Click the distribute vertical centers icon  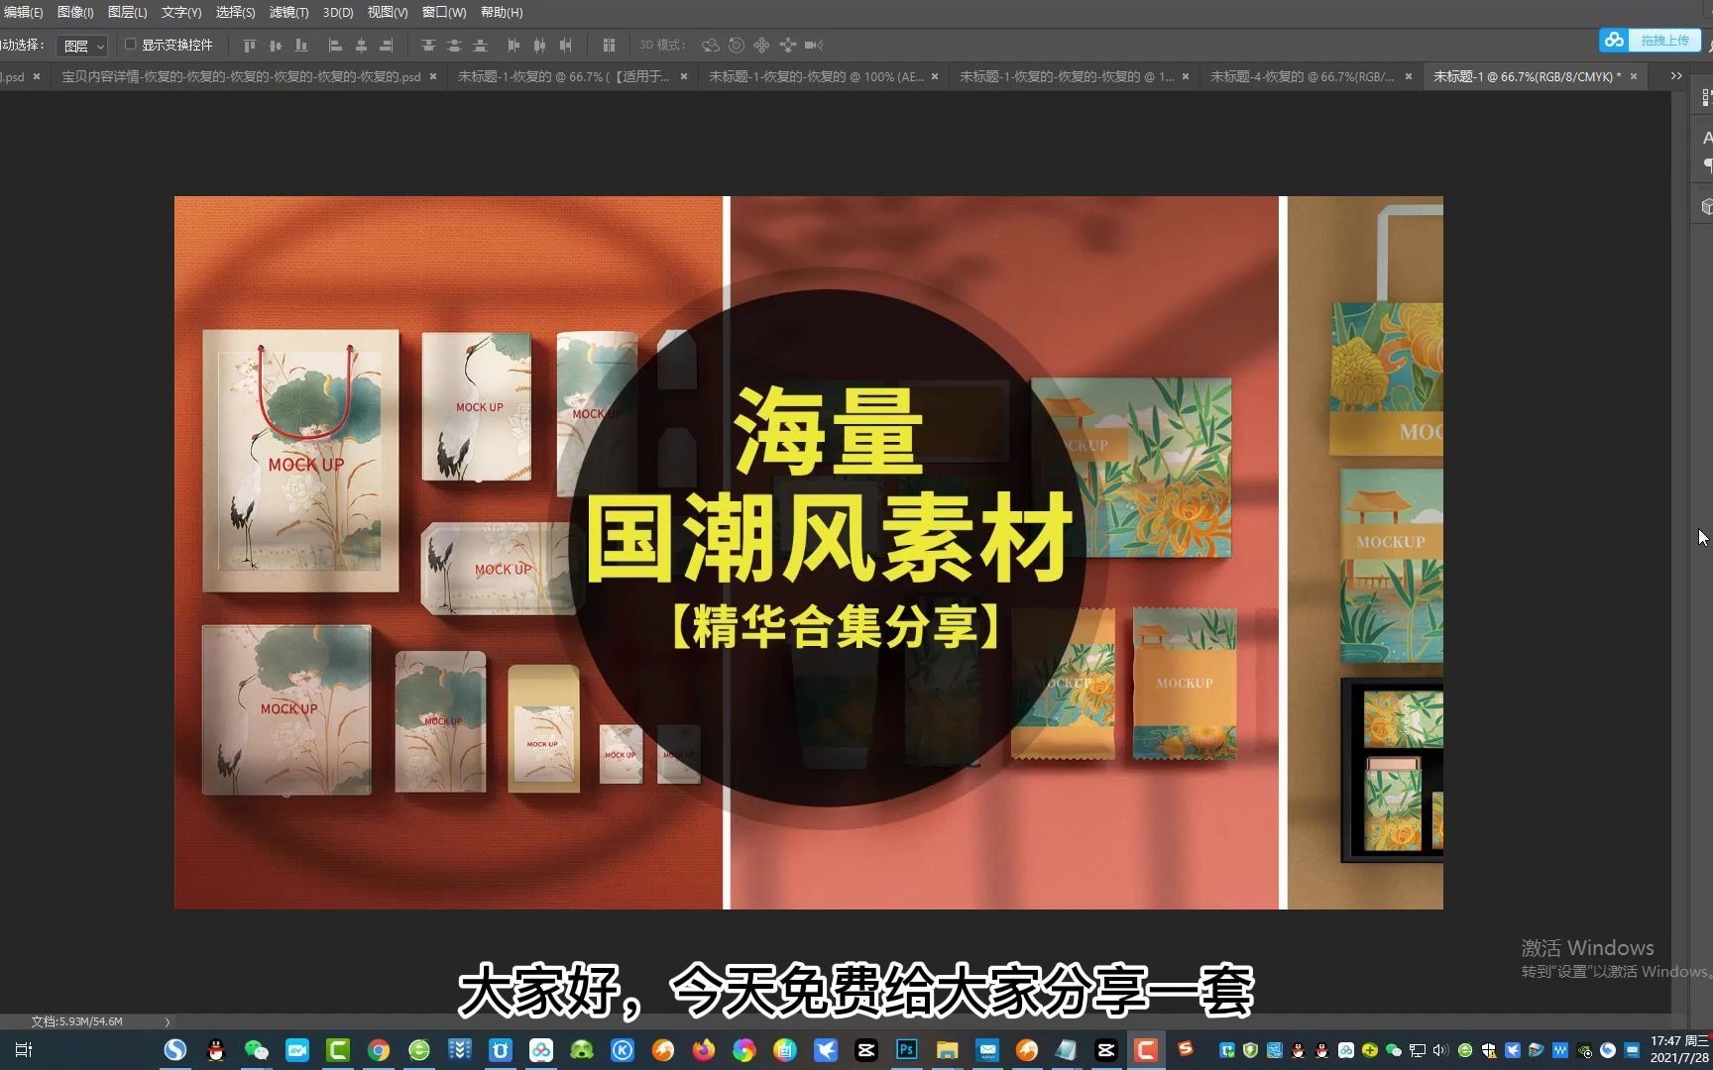[454, 45]
